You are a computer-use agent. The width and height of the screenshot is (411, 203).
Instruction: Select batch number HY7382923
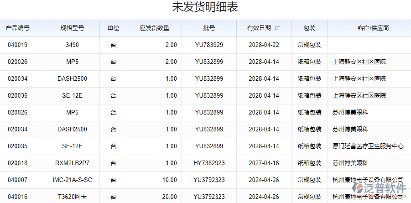pyautogui.click(x=209, y=163)
